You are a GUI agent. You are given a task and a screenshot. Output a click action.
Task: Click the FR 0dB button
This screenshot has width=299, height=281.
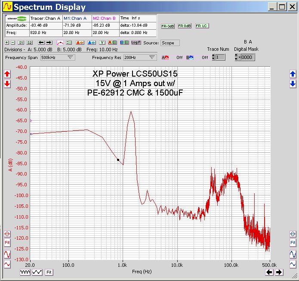pyautogui.click(x=185, y=26)
